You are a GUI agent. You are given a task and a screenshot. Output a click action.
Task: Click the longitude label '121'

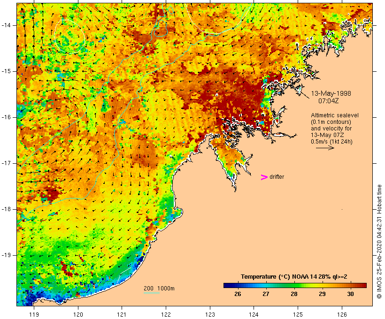tap(122, 314)
